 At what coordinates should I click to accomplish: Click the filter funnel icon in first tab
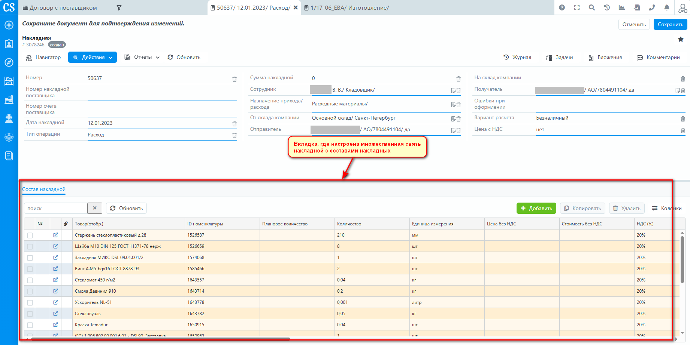click(119, 8)
